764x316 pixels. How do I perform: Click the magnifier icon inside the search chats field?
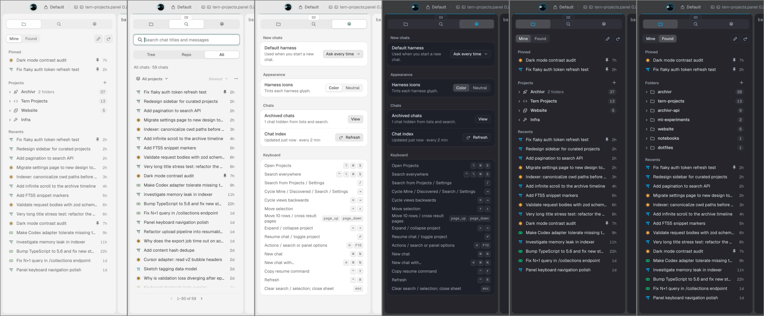[140, 40]
